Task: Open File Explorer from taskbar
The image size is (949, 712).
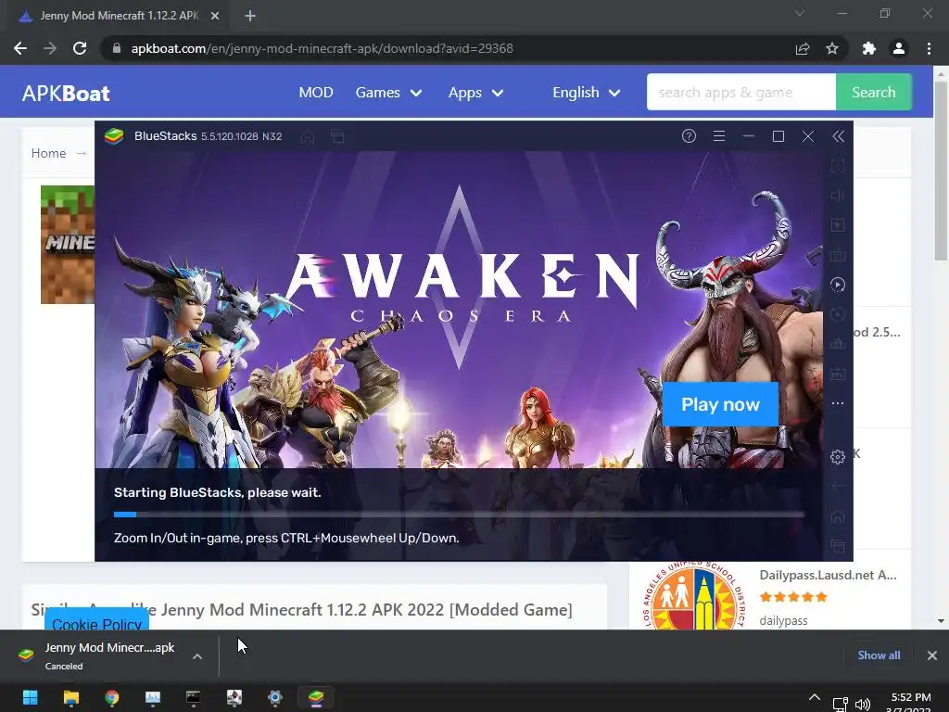Action: (x=70, y=697)
